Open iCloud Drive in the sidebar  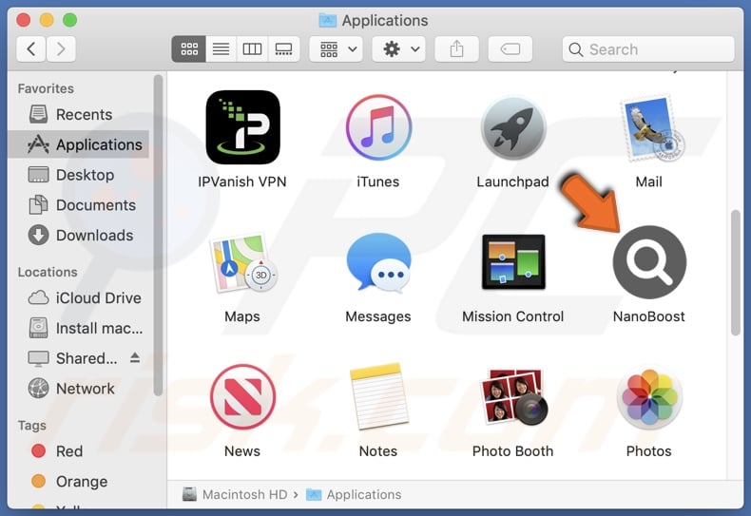coord(79,297)
